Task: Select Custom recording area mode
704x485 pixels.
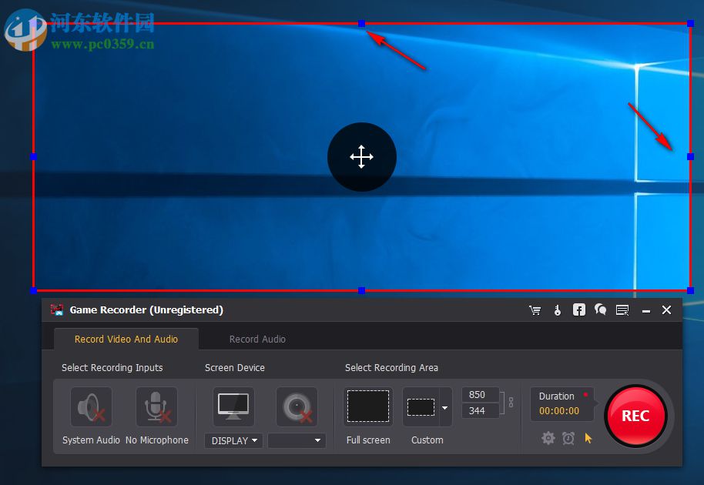Action: 422,406
